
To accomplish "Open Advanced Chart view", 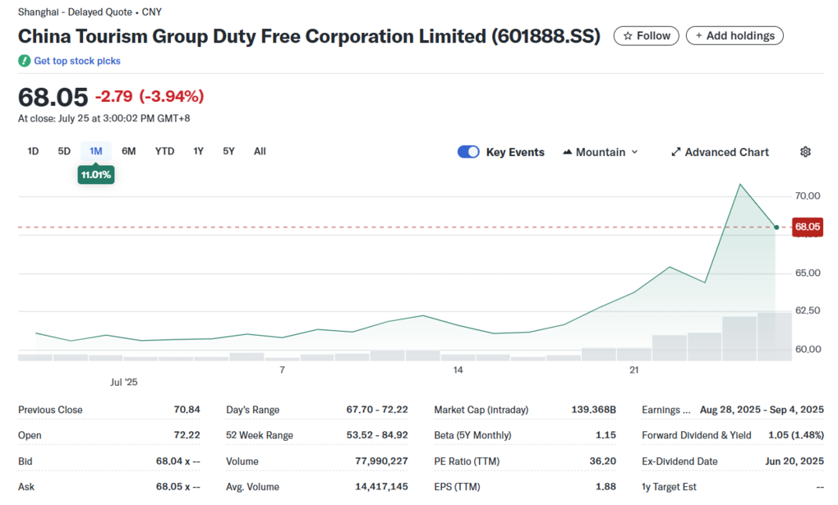I will pyautogui.click(x=720, y=152).
